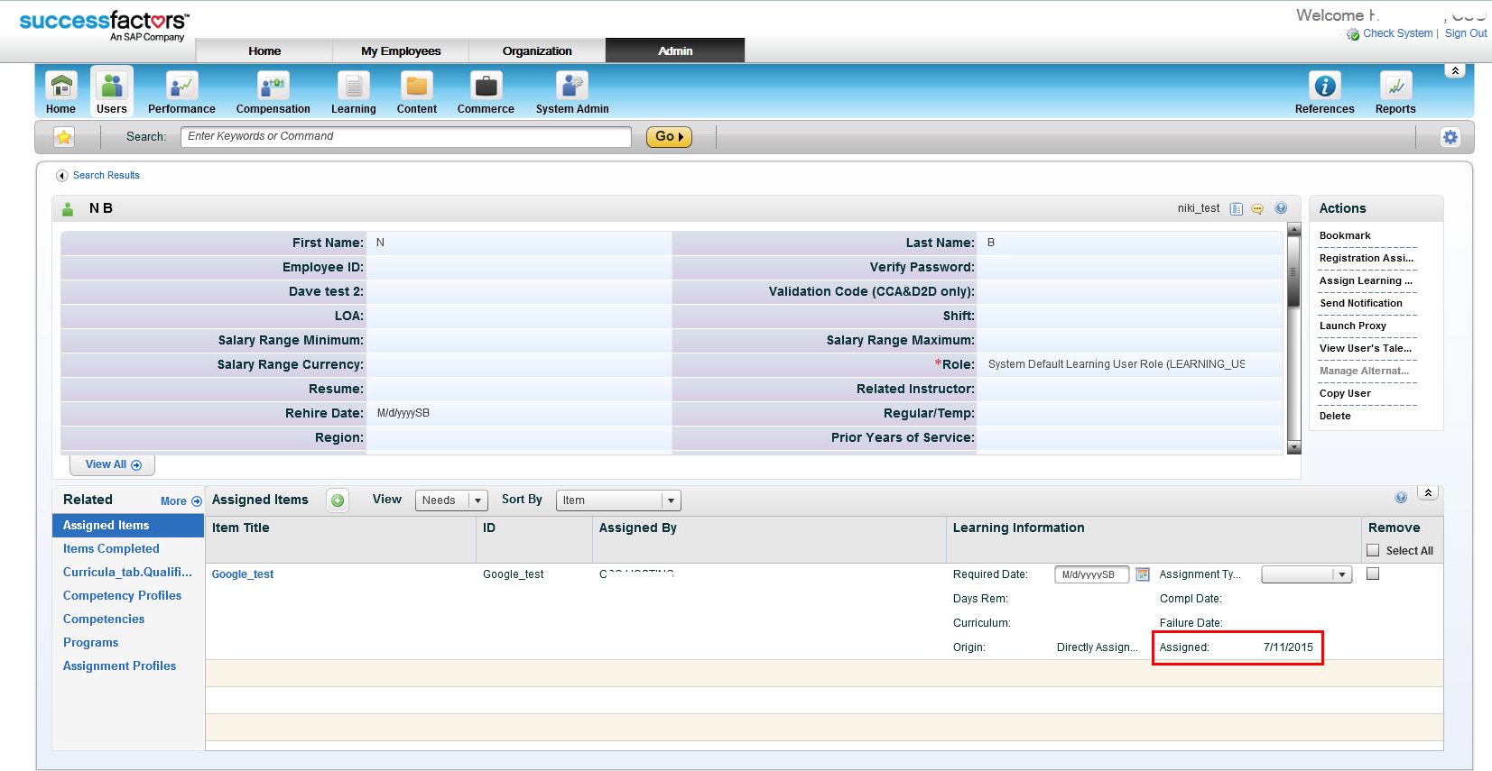
Task: Click the Bookmark action
Action: coord(1345,236)
